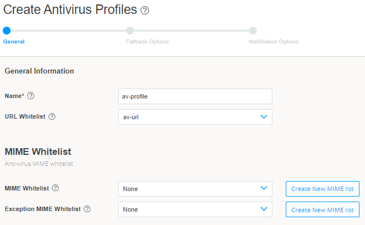The image size is (365, 225).
Task: Click the Fallback Options step circle
Action: (x=130, y=31)
